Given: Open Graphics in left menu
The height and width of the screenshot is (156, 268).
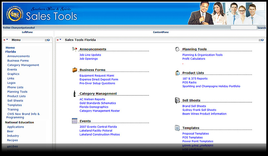Looking at the screenshot, I should 13,74.
